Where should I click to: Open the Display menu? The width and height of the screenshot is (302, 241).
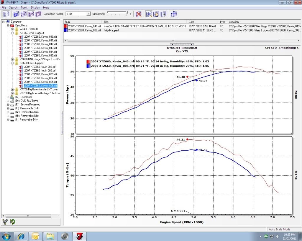coord(35,7)
